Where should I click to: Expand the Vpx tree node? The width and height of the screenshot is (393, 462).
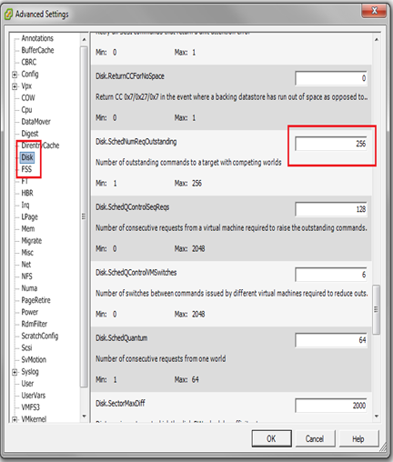[15, 86]
